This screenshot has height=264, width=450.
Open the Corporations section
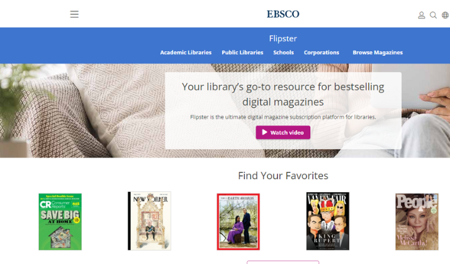[322, 52]
